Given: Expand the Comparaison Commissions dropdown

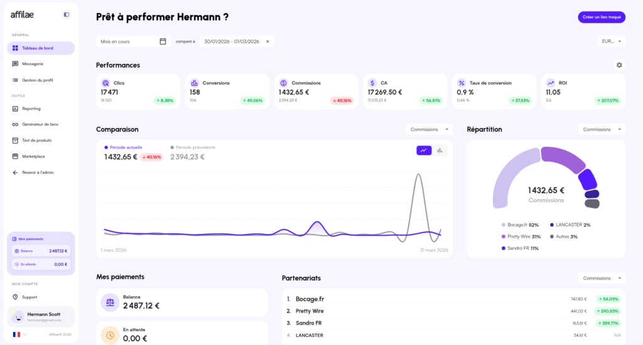Looking at the screenshot, I should (x=429, y=129).
